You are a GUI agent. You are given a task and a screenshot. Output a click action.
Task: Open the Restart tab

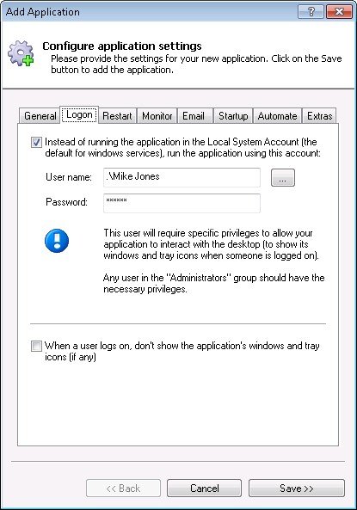click(x=117, y=116)
